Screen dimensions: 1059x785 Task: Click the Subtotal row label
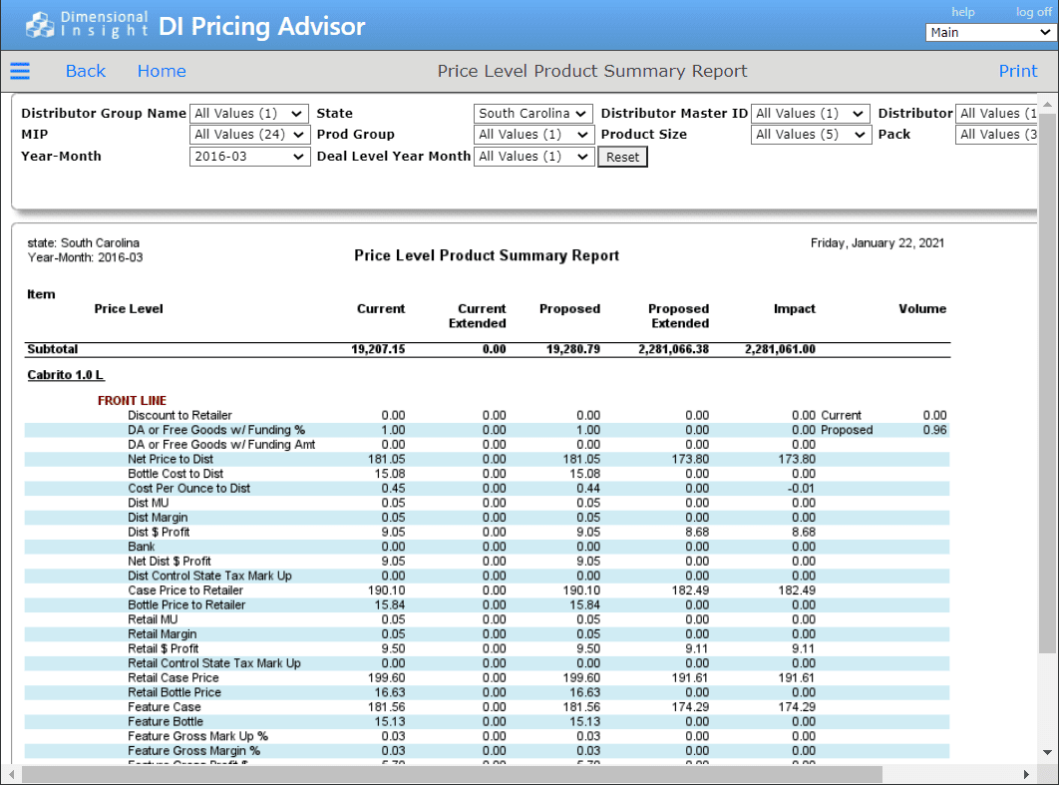point(52,349)
